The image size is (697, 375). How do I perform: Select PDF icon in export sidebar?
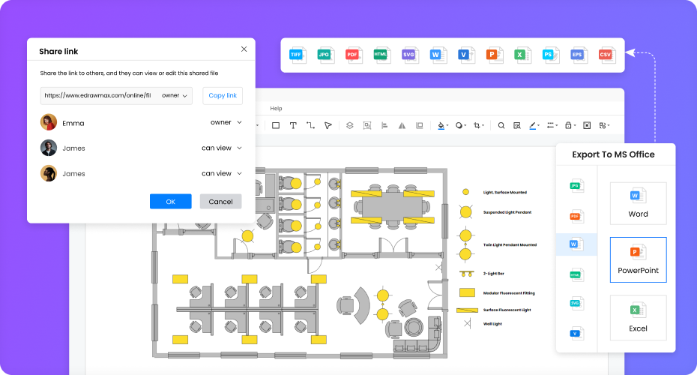coord(576,217)
